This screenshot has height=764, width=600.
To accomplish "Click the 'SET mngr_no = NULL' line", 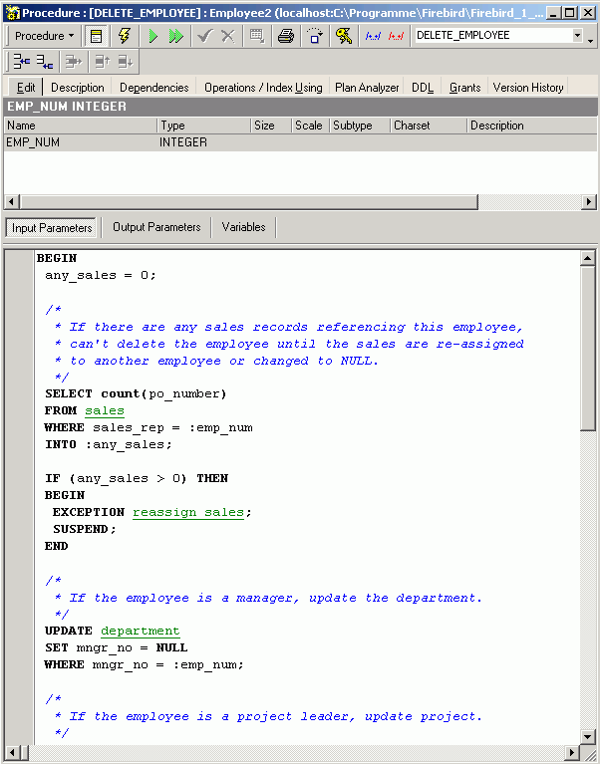I will tap(116, 647).
